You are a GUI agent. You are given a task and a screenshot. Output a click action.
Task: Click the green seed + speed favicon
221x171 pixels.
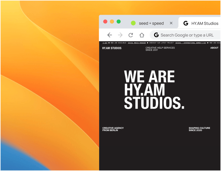coord(133,23)
